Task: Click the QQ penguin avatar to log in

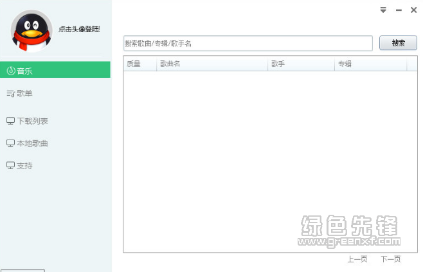Action: (32, 32)
